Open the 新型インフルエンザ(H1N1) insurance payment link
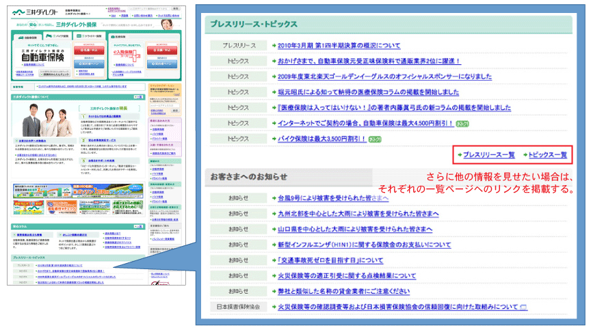Image resolution: width=591 pixels, height=330 pixels. [x=364, y=245]
